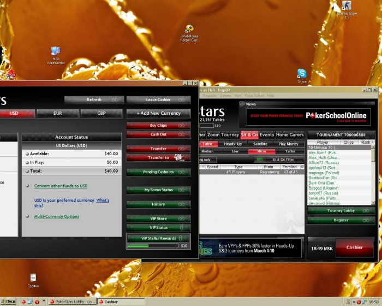Select Tourney tab in lobby

[x=230, y=135]
